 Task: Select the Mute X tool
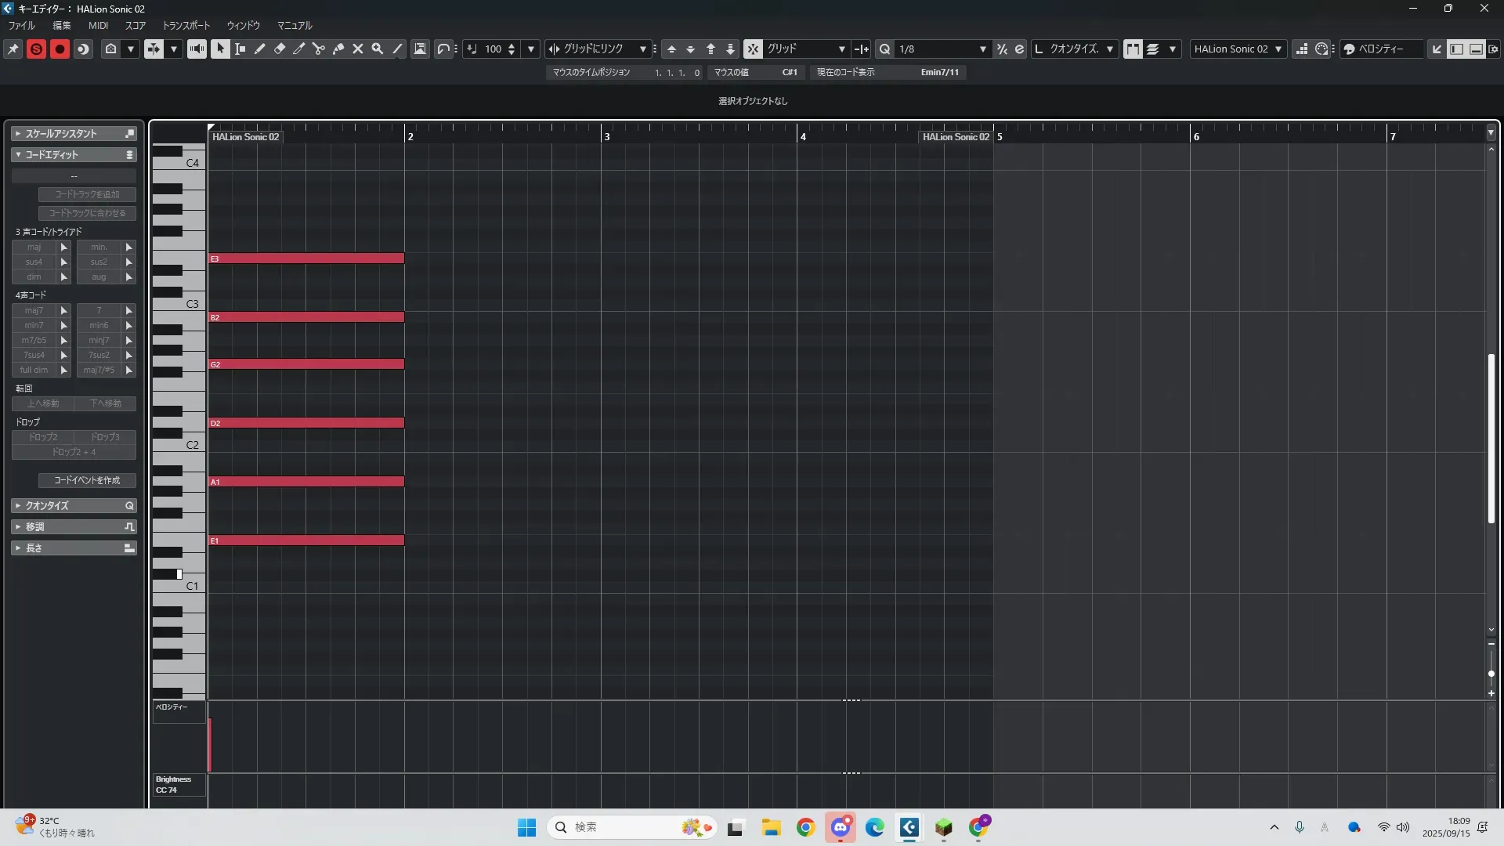(358, 49)
